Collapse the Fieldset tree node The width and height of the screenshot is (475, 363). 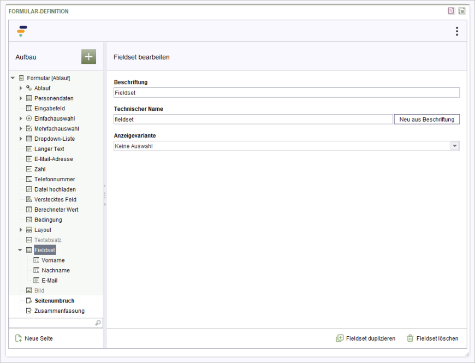pos(21,250)
